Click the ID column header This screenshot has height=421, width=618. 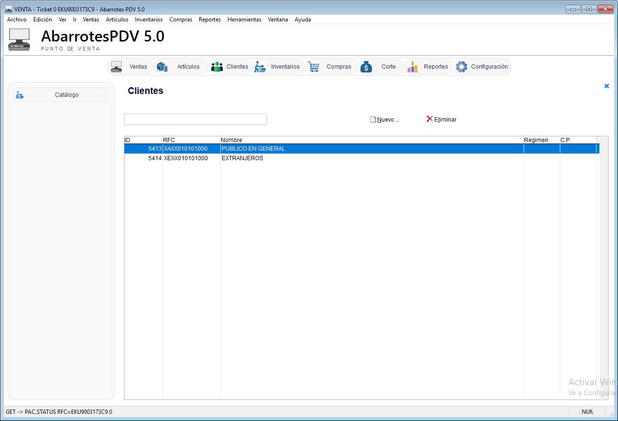point(144,140)
